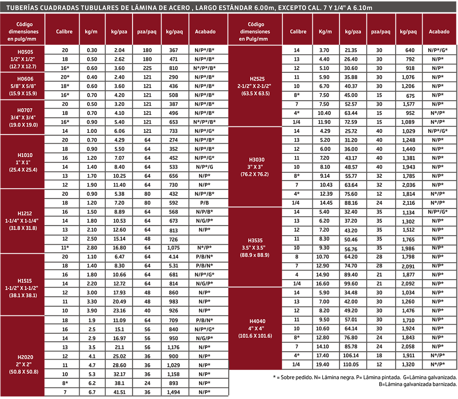This screenshot has height=399, width=458.
Task: Click the H2020 2" X 2" label
Action: (x=23, y=364)
